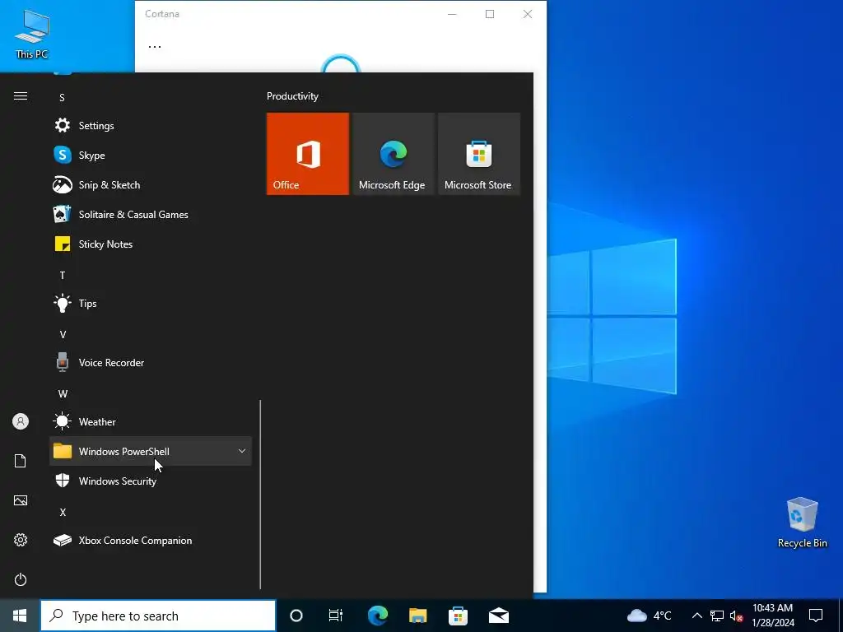The image size is (843, 632).
Task: Open the Office tile
Action: (308, 154)
